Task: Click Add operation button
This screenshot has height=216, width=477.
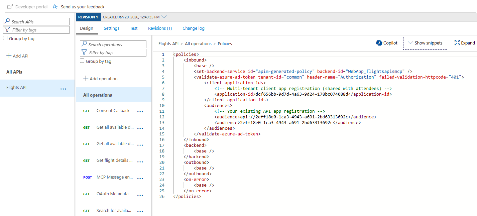Action: 100,79
